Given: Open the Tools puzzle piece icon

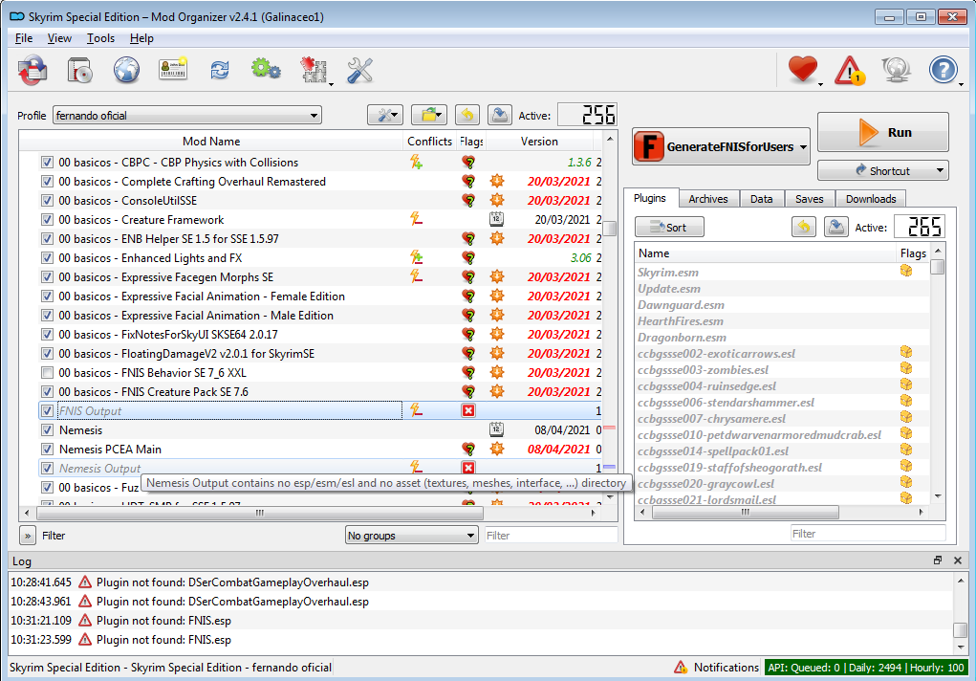Looking at the screenshot, I should [x=314, y=70].
